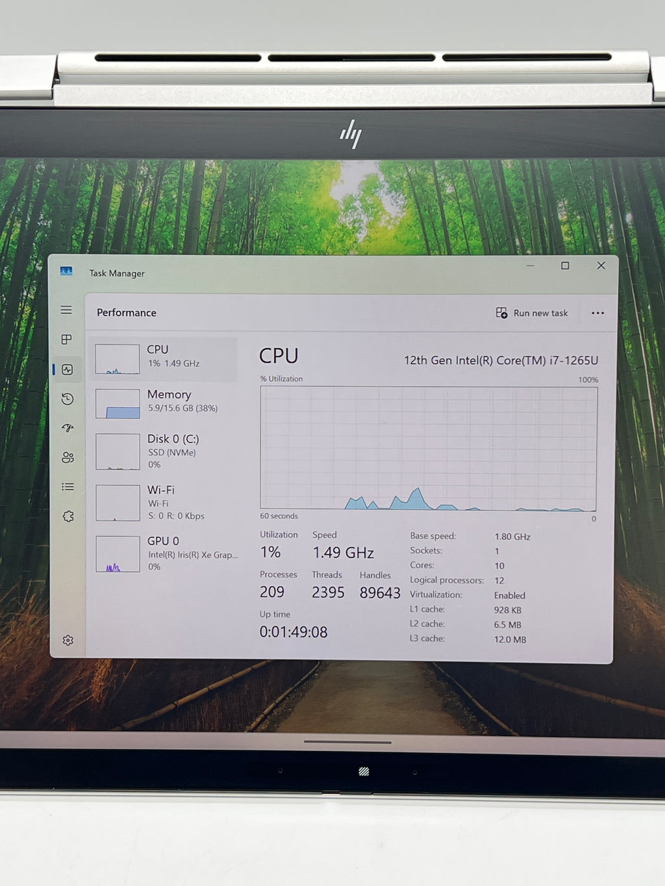This screenshot has width=665, height=886.
Task: Minimize the Task Manager window
Action: (531, 265)
